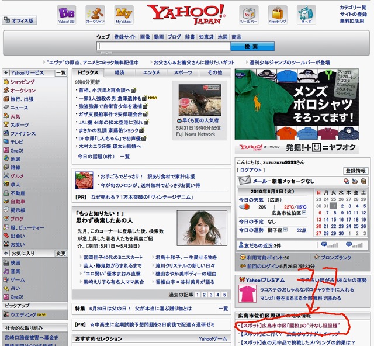This screenshot has height=346, width=374.
Task: Open the Yahoo! BB icon
Action: coord(66,15)
